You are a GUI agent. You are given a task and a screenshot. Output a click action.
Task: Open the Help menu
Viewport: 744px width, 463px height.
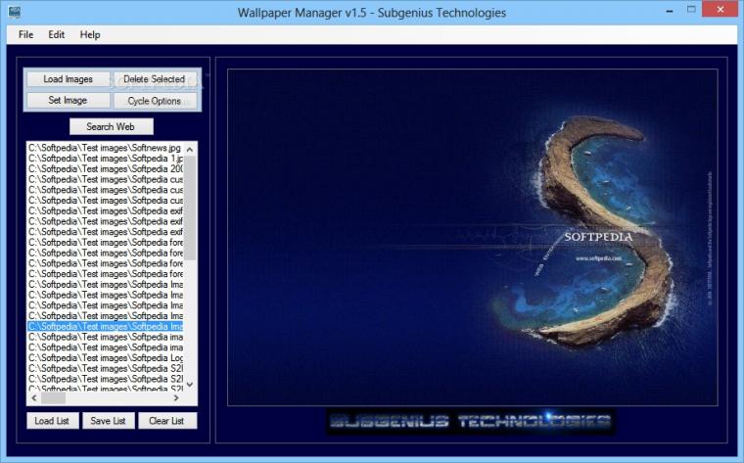click(90, 34)
